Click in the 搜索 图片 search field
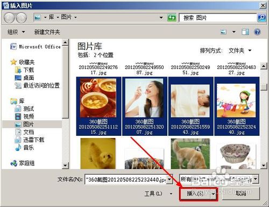The image size is (269, 207). [x=218, y=18]
